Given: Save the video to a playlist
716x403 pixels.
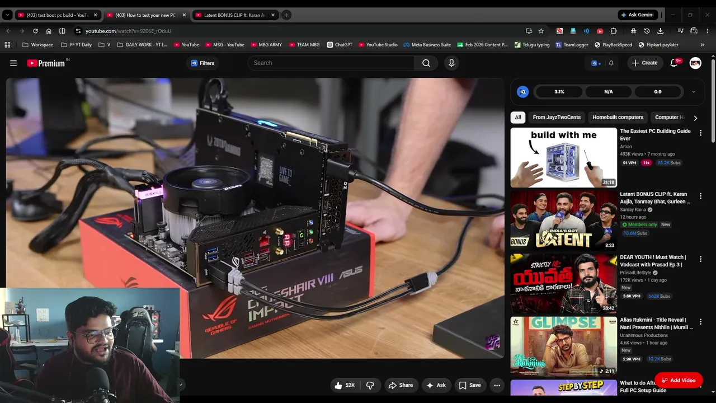Looking at the screenshot, I should tap(470, 385).
